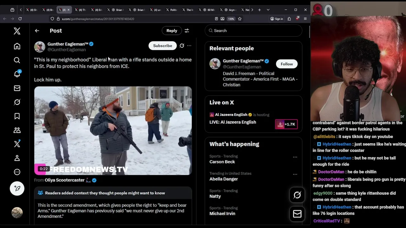This screenshot has height=228, width=406.
Task: Open Firefox View tab icon
Action: (x=12, y=10)
